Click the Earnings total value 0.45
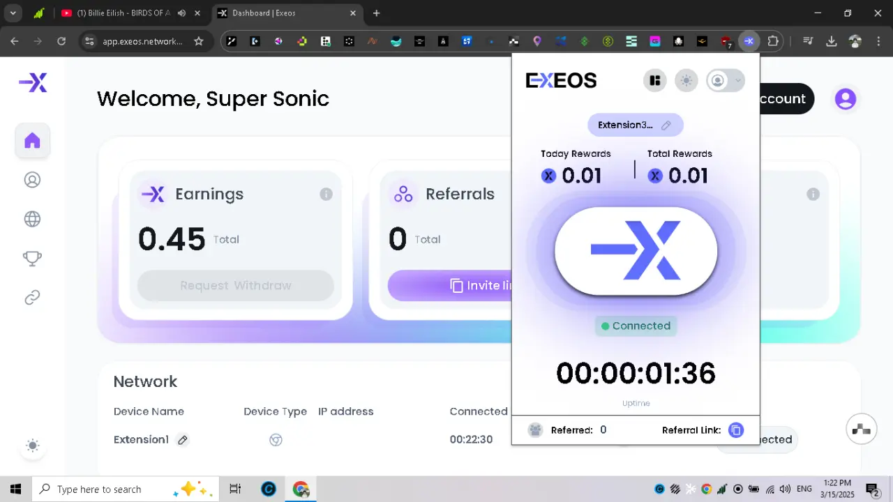 pos(172,239)
